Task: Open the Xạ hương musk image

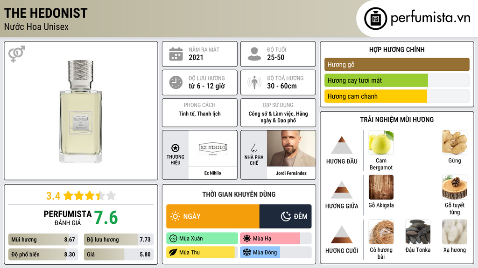Action: (x=455, y=232)
